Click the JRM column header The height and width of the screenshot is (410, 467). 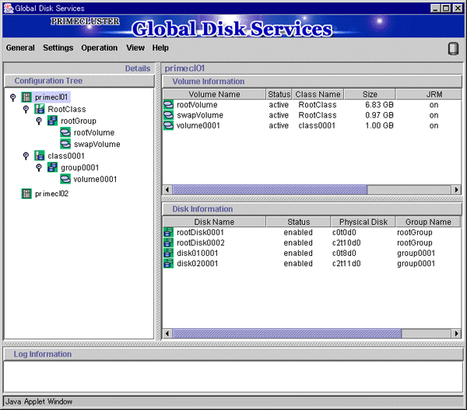click(429, 94)
